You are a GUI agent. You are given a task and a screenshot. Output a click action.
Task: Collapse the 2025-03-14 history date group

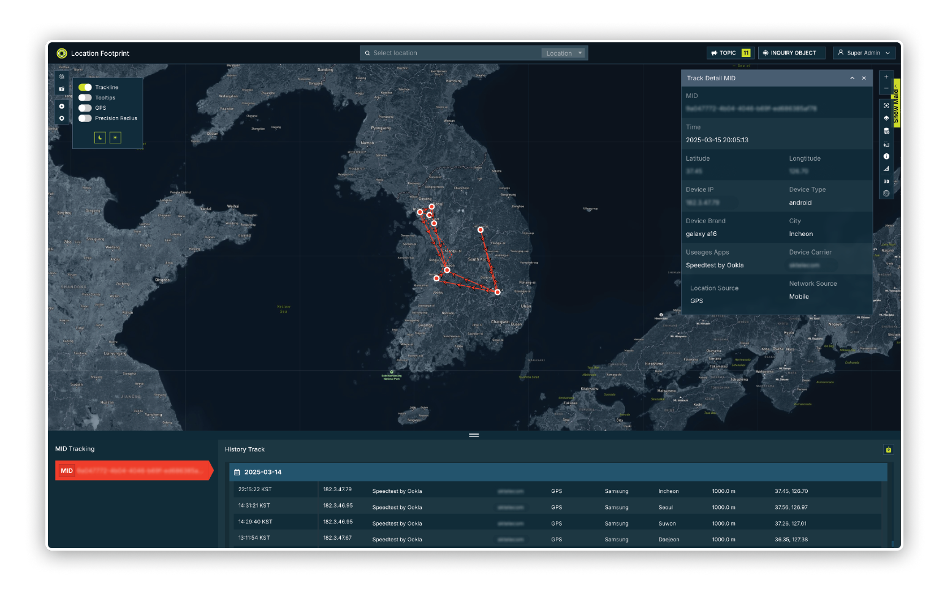(x=558, y=472)
